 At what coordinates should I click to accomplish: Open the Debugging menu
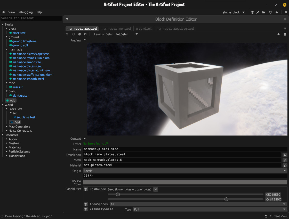click(25, 12)
